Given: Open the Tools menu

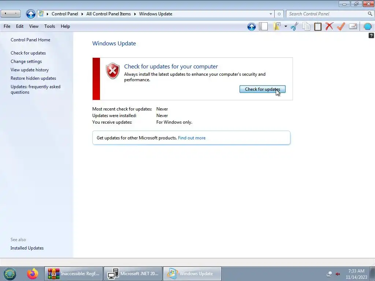Looking at the screenshot, I should [x=49, y=26].
